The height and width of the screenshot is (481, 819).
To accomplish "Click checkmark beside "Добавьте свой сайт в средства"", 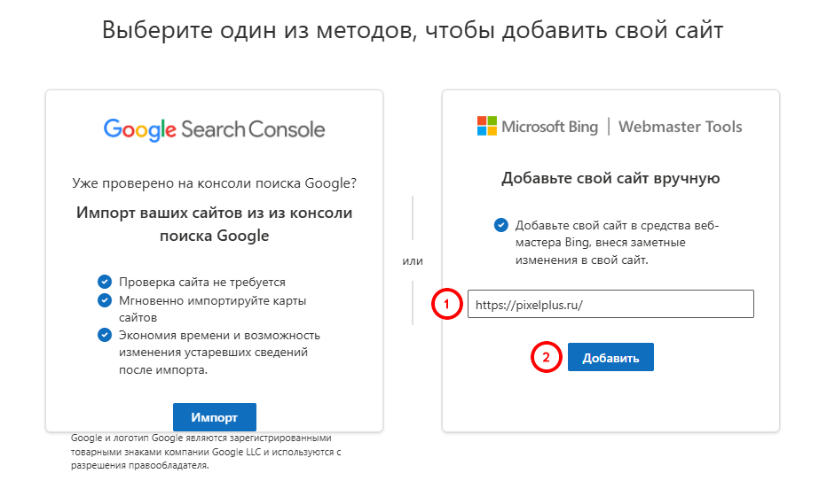I will (501, 225).
